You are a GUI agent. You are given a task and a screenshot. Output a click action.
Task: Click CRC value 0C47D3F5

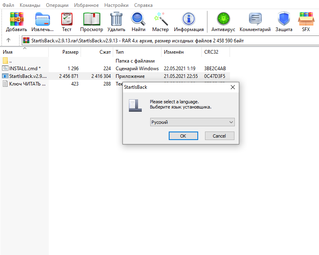tap(215, 76)
